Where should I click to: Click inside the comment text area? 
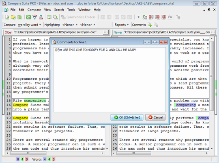[x=109, y=80]
